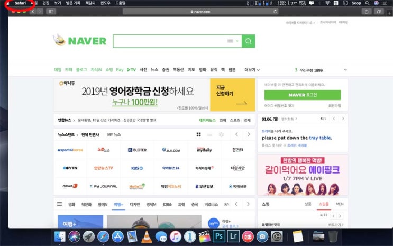Click Safari's Share button in toolbar
The image size is (393, 246).
pos(367,12)
